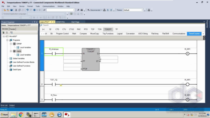This screenshot has width=210, height=118.
Task: Open the Error List panel tab
Action: click(x=4, y=106)
